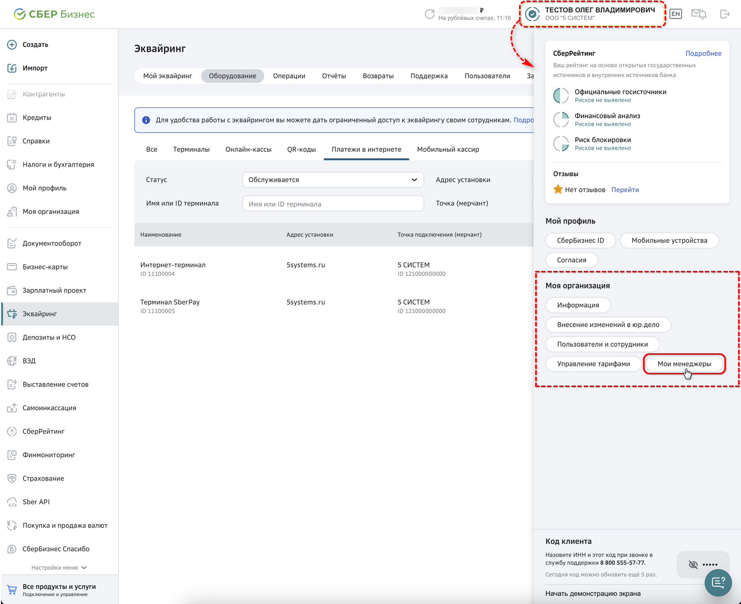Screen dimensions: 741x604
Task: Reveal the hidden client code eye icon
Action: (693, 564)
